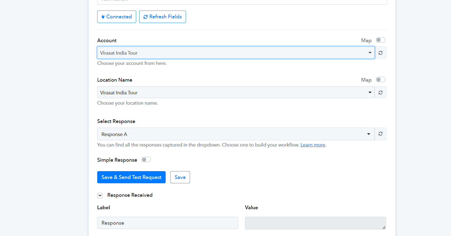This screenshot has height=236, width=451.
Task: Click the refresh icon beside Location Name dropdown
Action: (380, 92)
